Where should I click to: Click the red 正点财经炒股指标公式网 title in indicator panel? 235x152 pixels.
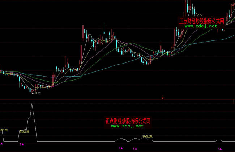[127, 121]
